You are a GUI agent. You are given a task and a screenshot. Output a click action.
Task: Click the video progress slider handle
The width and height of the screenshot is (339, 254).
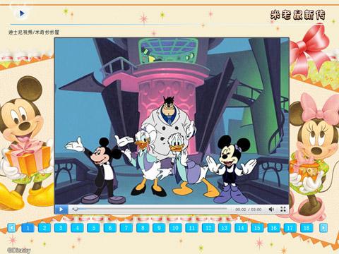point(76,209)
